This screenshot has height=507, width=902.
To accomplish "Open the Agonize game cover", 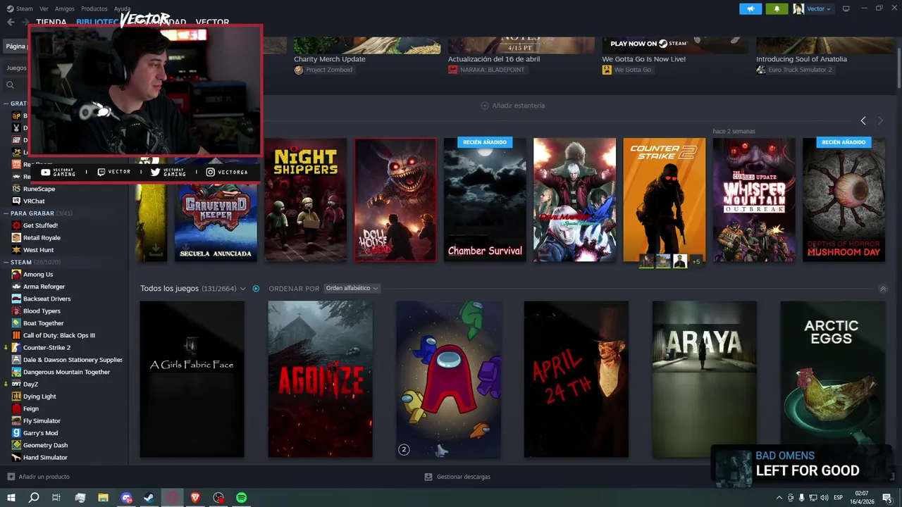I will pos(321,380).
